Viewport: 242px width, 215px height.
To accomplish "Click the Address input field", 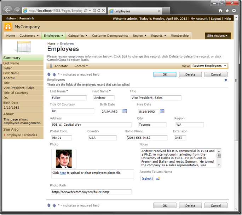I will [x=91, y=125].
